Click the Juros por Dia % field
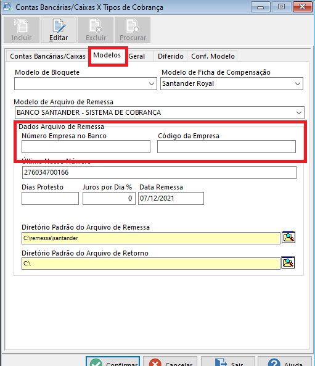315x366 pixels. pos(109,198)
